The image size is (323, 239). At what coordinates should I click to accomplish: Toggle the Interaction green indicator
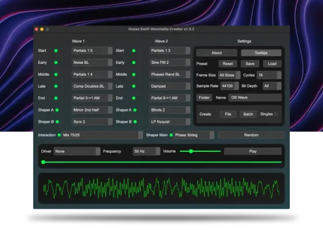coord(59,135)
